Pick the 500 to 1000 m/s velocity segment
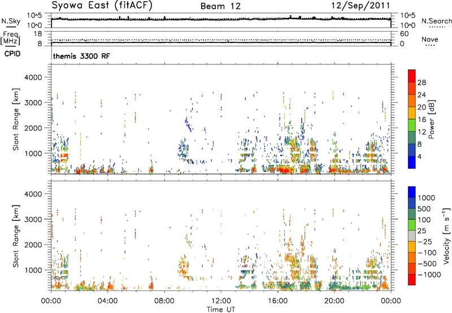 pos(412,203)
